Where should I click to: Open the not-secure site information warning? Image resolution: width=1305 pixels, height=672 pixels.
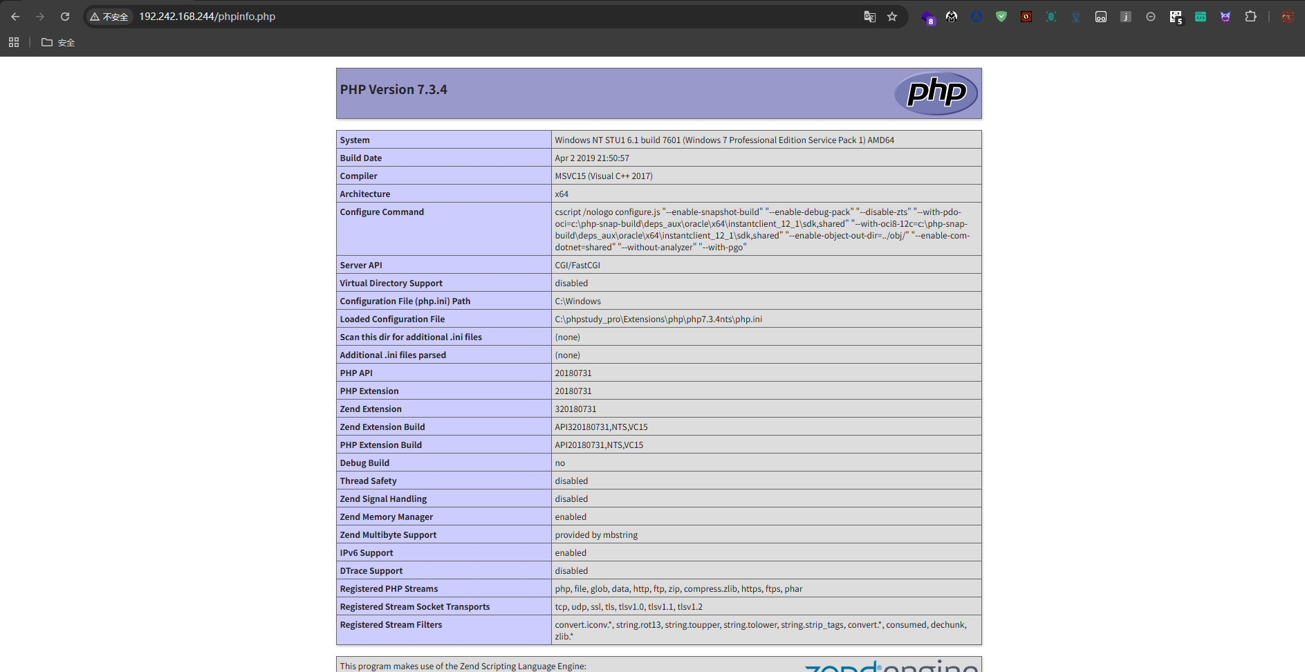pyautogui.click(x=109, y=17)
